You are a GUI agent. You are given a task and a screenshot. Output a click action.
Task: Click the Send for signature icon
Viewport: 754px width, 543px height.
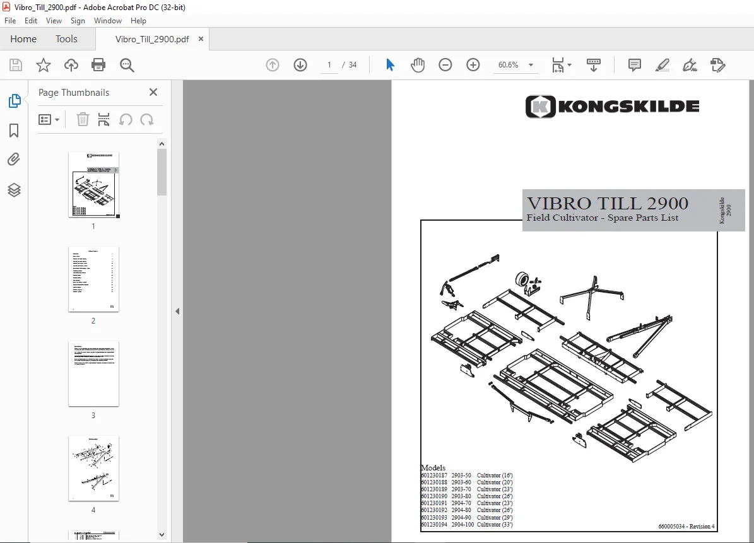coord(718,65)
